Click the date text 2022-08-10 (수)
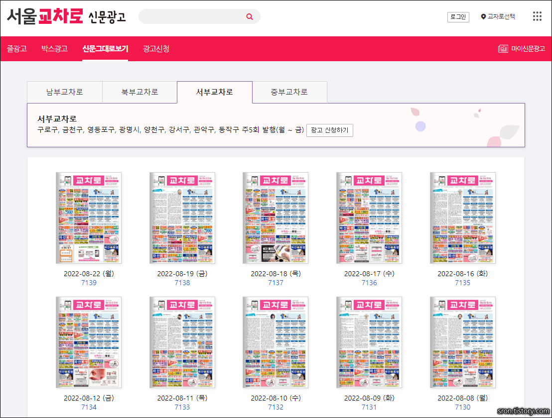Viewport: 552px width, 418px height. (276, 398)
